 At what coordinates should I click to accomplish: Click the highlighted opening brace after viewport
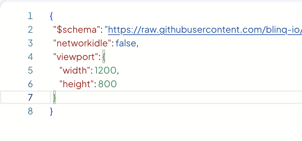[104, 57]
